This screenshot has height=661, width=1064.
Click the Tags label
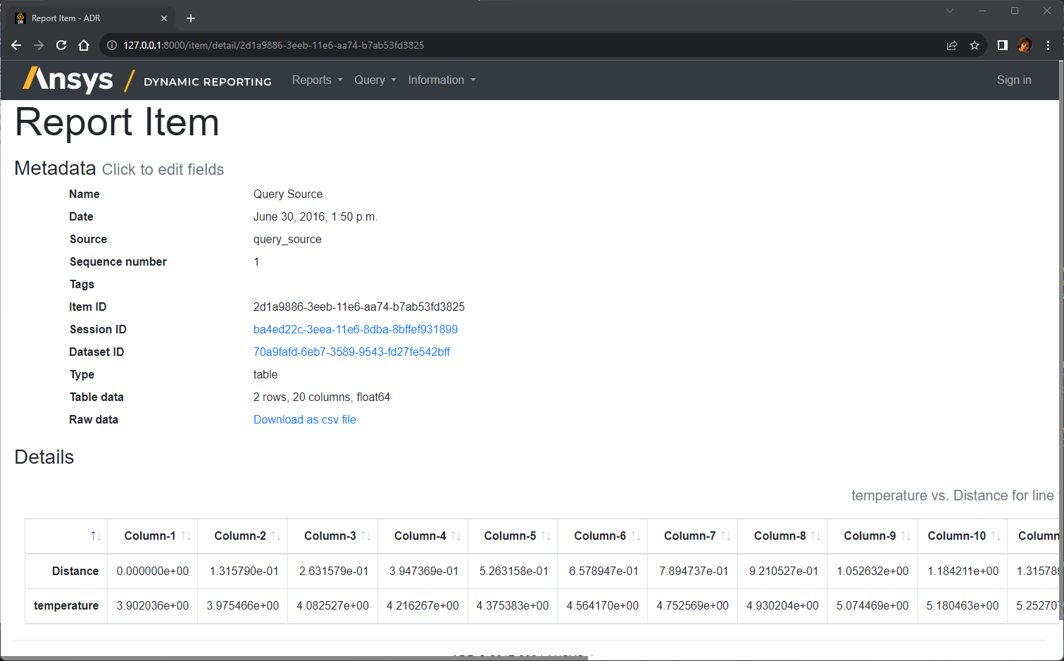tap(82, 284)
